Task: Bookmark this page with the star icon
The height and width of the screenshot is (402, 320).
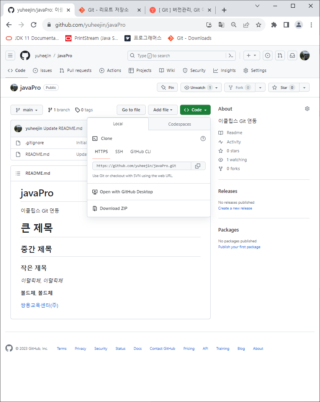Action: pos(259,25)
